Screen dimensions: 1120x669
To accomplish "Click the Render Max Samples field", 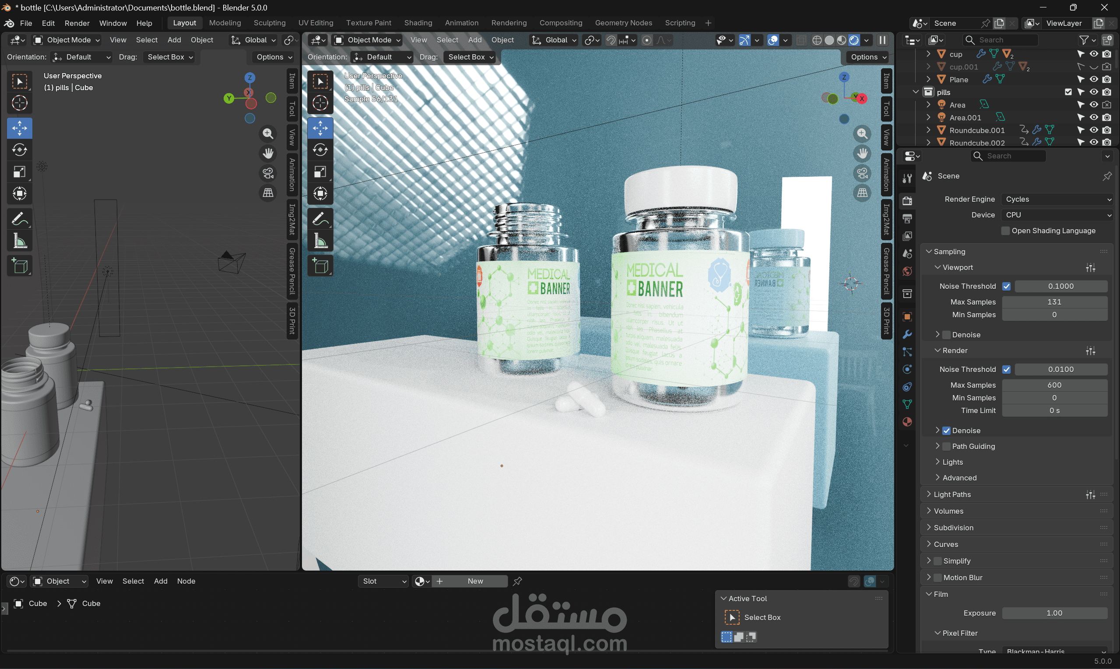I will pos(1054,385).
